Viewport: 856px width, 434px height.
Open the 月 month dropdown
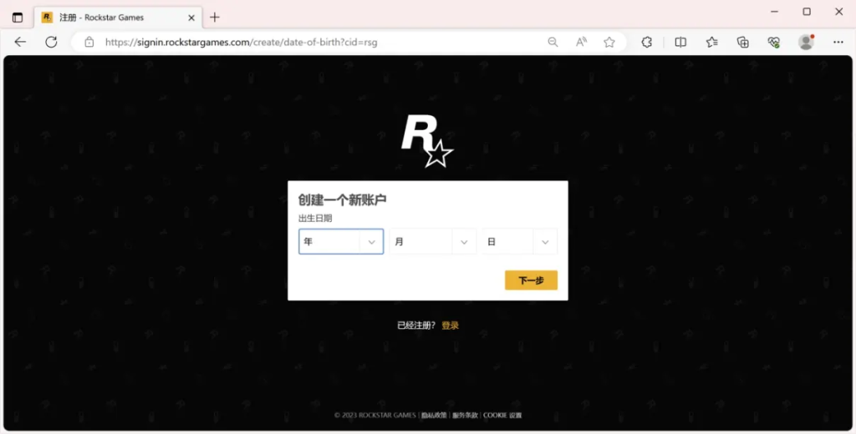click(433, 241)
